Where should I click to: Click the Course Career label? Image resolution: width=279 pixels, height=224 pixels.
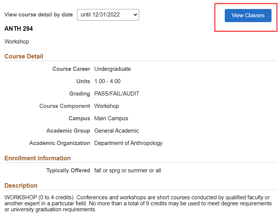pos(71,69)
